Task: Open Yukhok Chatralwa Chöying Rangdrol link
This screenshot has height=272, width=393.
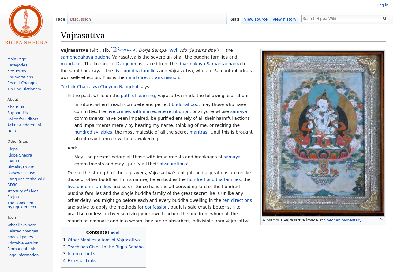Action: (99, 87)
